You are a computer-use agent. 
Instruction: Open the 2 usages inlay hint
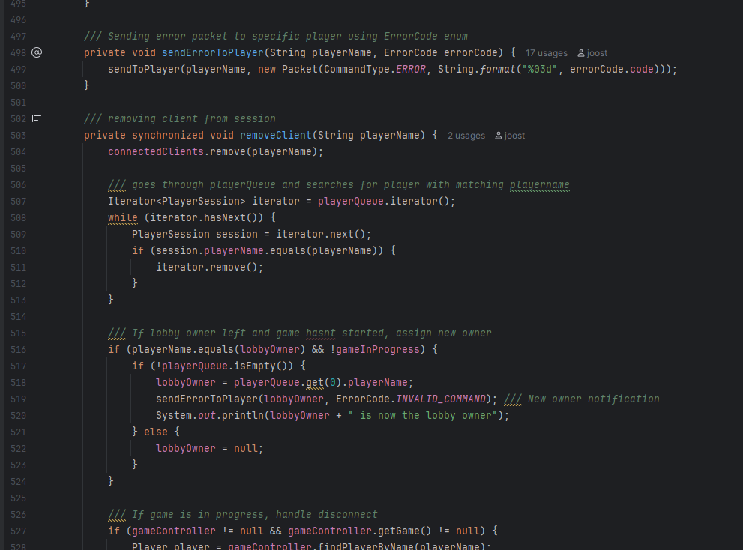(466, 136)
